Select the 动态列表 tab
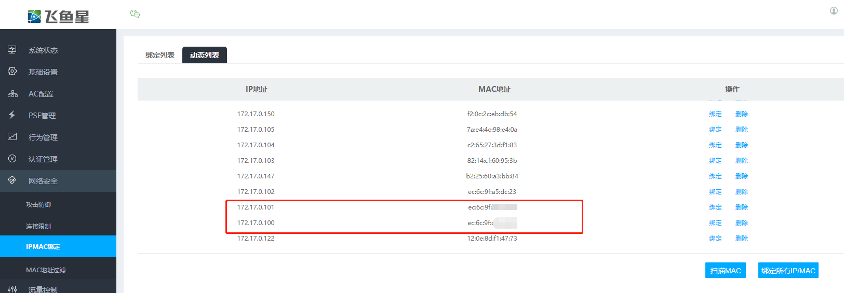Image resolution: width=844 pixels, height=293 pixels. [x=204, y=55]
